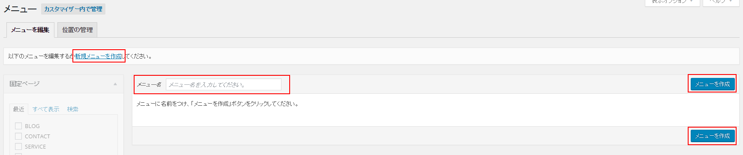Click the upper メニューを作成 button
Screen dimensions: 743x155
(712, 84)
